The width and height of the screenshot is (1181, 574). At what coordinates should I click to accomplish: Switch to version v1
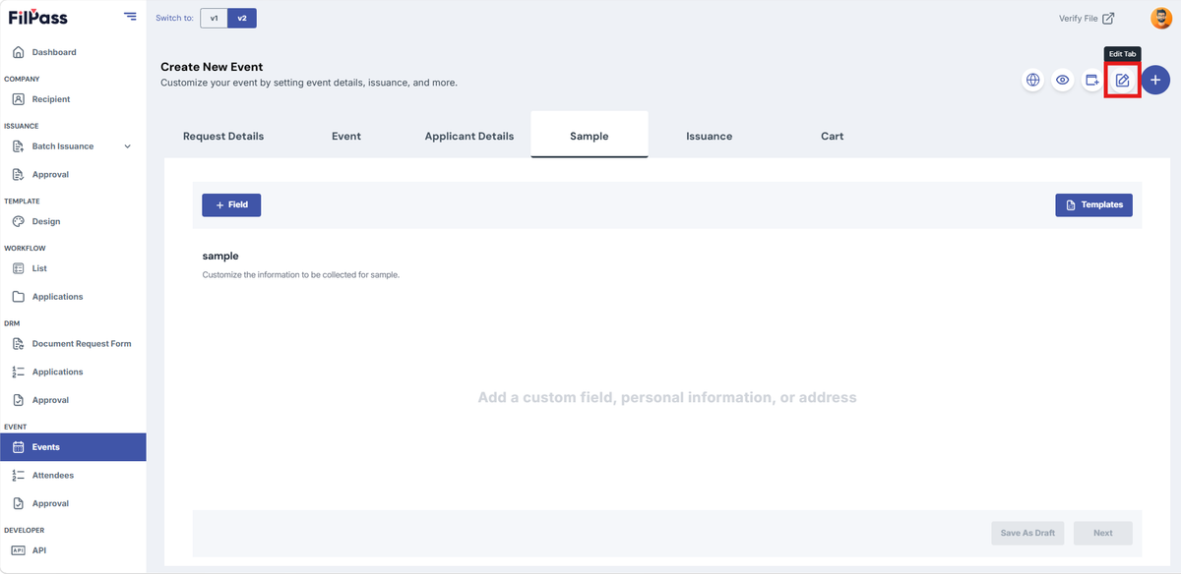pos(214,19)
